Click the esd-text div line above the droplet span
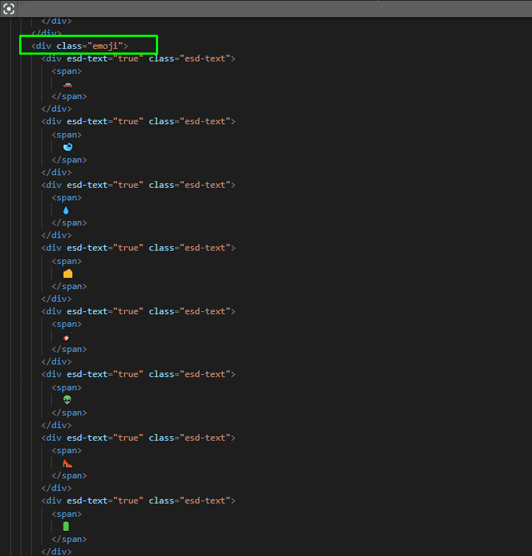Viewport: 532px width, 556px height. [x=138, y=185]
